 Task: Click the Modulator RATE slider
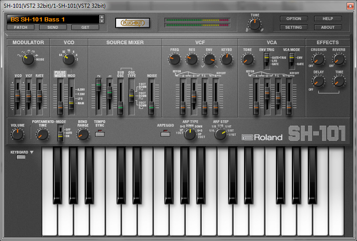[39, 97]
